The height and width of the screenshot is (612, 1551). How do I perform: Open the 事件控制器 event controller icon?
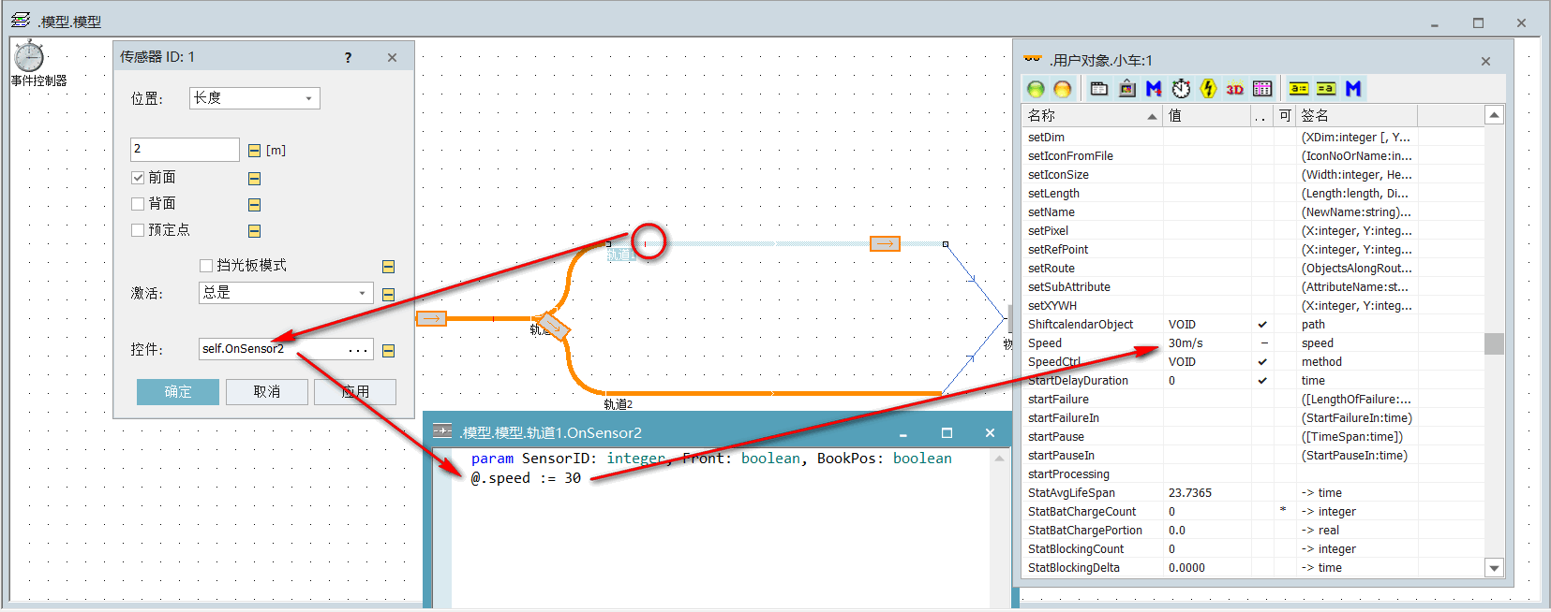click(x=29, y=56)
